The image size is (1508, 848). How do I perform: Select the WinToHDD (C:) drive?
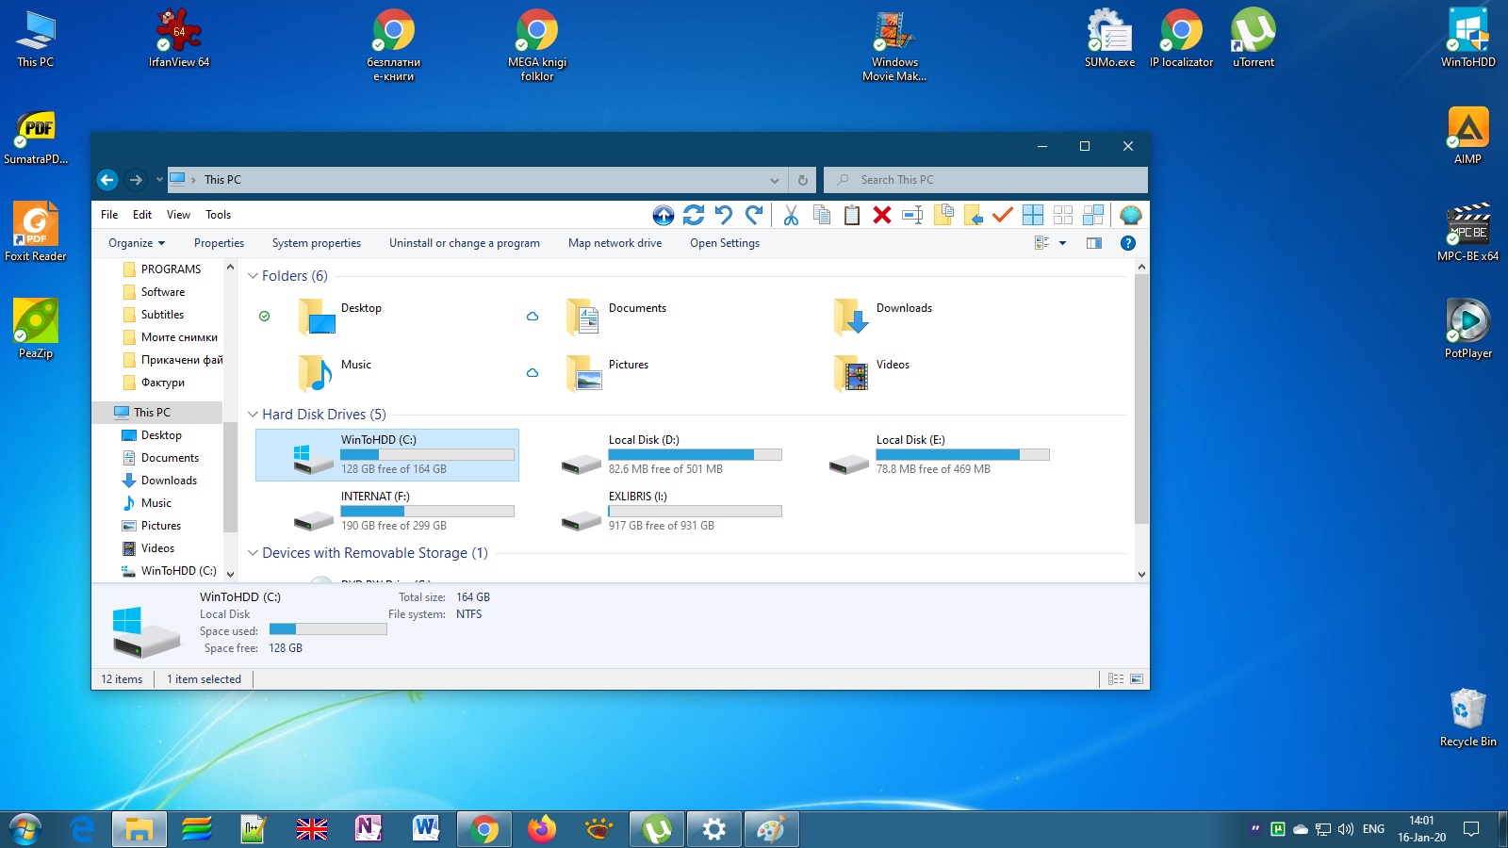coord(387,455)
